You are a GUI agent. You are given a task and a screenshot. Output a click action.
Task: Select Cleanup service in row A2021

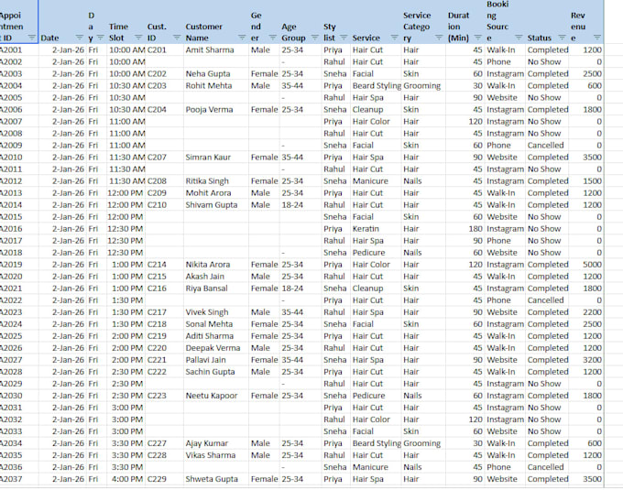coord(376,289)
